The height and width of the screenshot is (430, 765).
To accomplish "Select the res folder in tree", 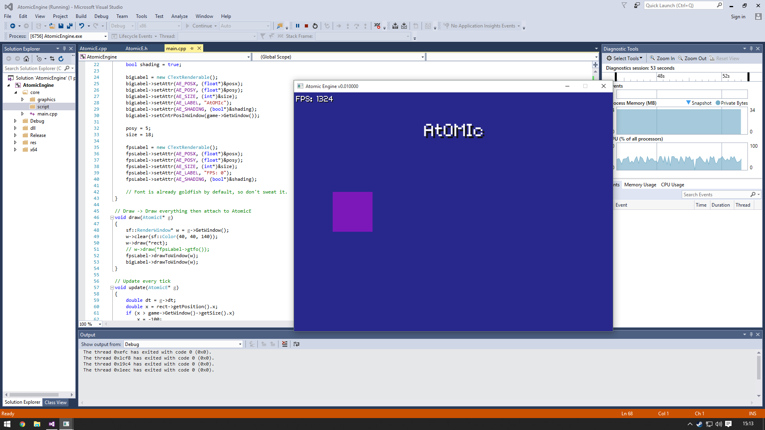I will 33,143.
